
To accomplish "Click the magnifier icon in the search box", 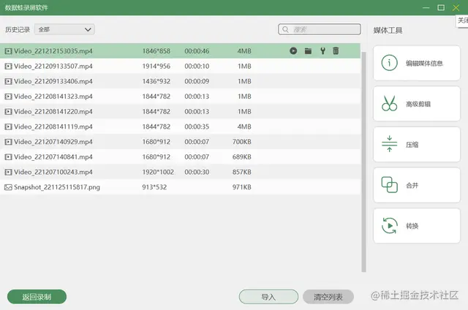I will pyautogui.click(x=285, y=29).
